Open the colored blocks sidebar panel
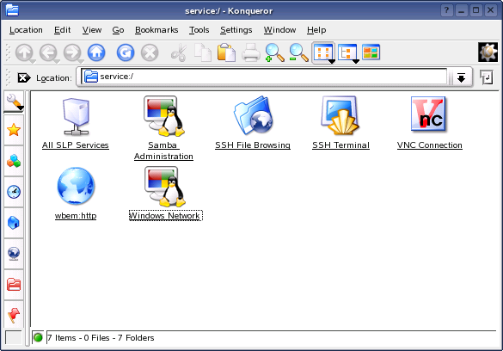 click(14, 161)
